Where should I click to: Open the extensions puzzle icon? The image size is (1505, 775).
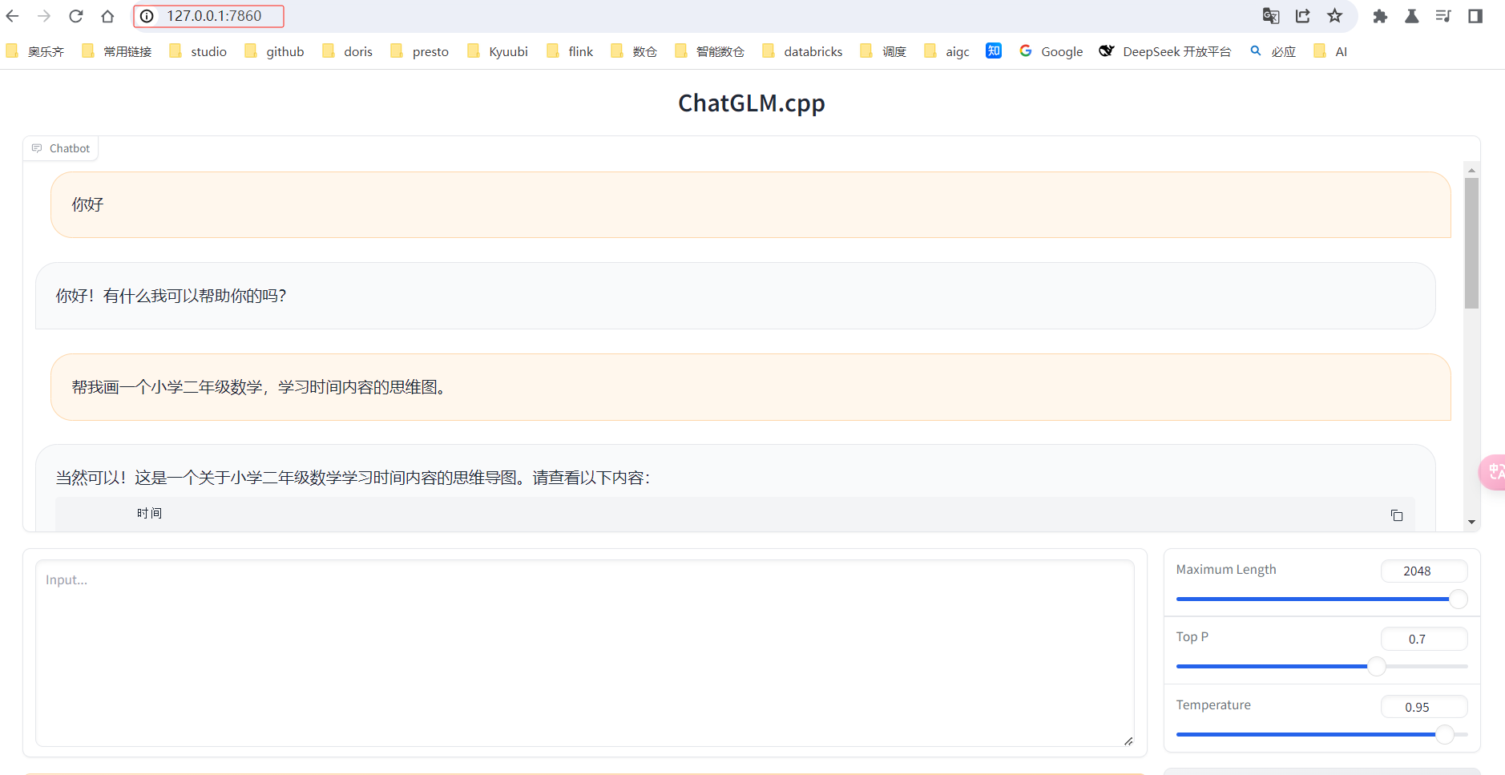pyautogui.click(x=1380, y=16)
